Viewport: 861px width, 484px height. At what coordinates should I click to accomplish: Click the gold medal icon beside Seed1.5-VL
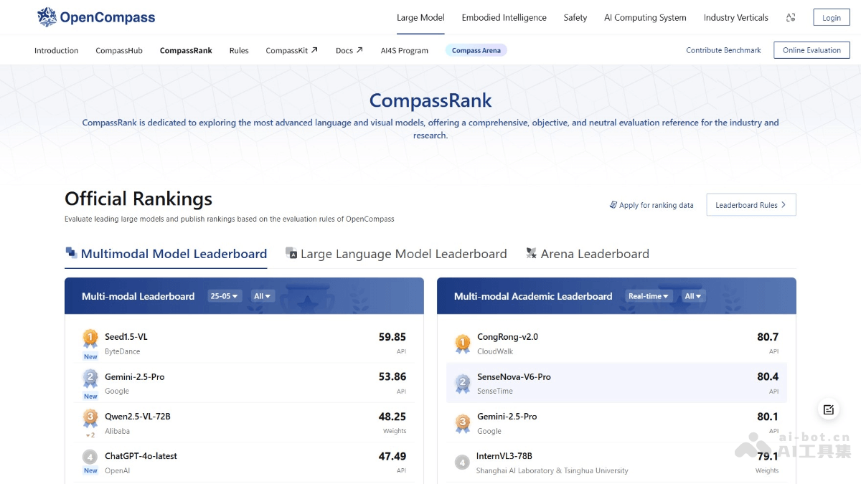(89, 337)
